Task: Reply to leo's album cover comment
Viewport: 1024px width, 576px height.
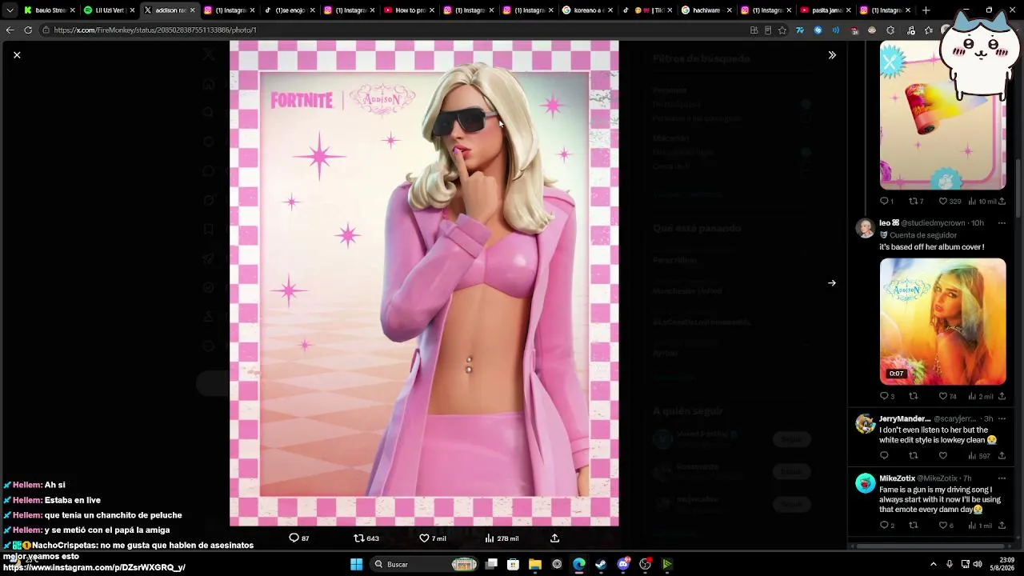Action: point(887,396)
